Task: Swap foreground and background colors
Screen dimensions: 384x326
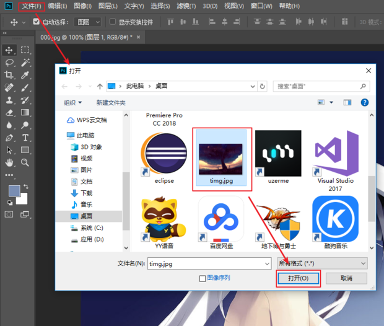Action: pyautogui.click(x=26, y=187)
